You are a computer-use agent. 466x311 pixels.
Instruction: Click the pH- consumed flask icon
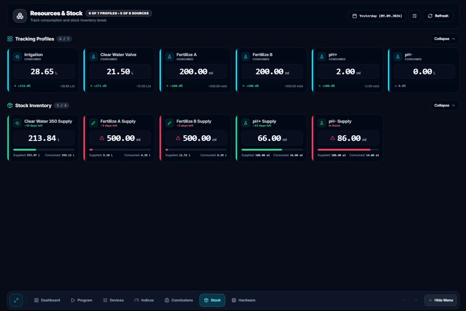pyautogui.click(x=398, y=57)
